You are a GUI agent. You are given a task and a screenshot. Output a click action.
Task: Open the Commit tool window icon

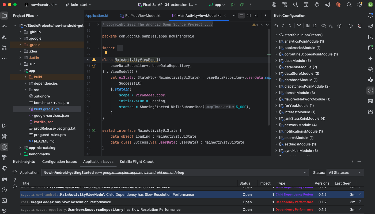4,26
